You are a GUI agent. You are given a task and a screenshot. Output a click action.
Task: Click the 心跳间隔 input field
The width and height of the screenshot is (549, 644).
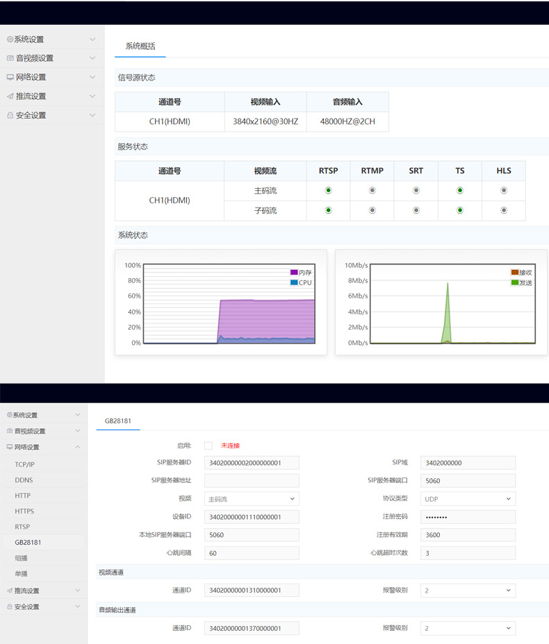tap(252, 553)
